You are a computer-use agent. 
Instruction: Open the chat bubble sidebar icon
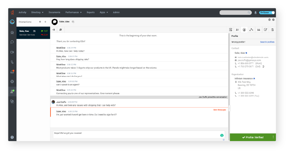[12, 42]
